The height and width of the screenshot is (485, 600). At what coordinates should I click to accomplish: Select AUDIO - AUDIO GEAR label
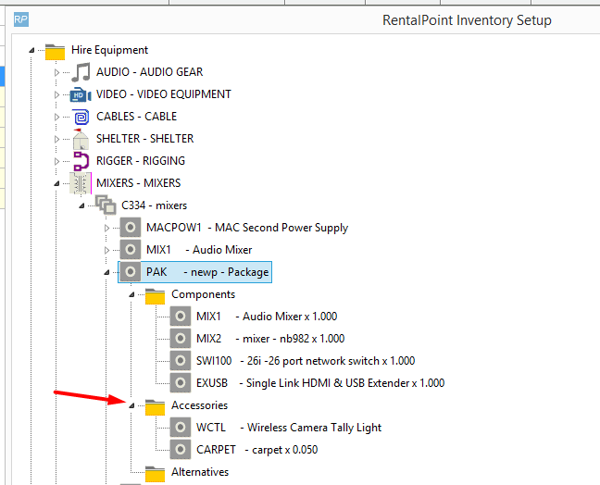pyautogui.click(x=150, y=72)
